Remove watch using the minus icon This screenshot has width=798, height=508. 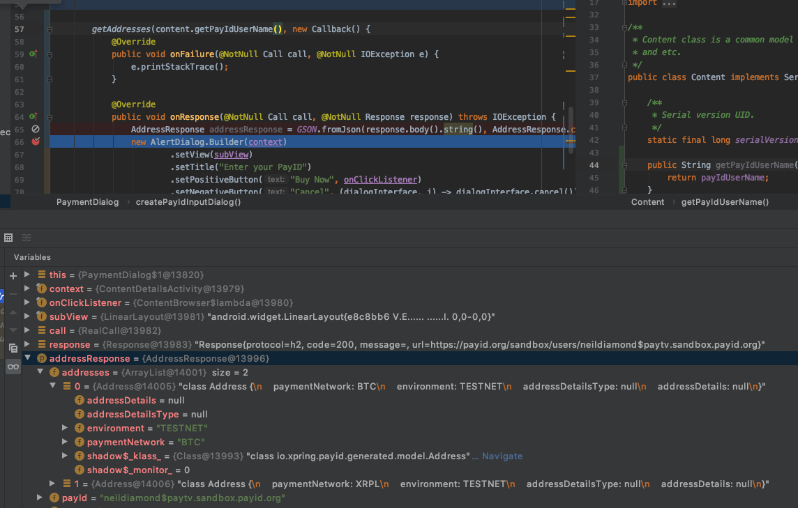(x=13, y=294)
